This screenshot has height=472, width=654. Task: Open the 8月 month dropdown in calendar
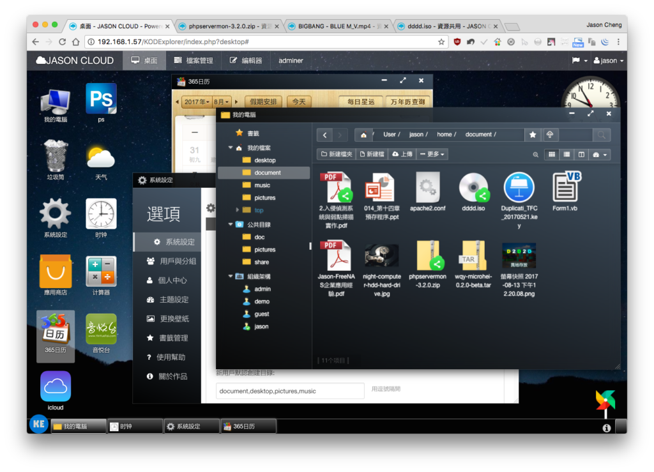click(221, 102)
